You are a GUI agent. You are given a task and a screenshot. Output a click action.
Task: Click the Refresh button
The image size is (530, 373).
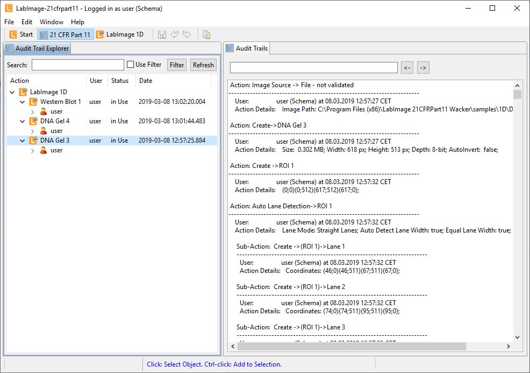(203, 65)
